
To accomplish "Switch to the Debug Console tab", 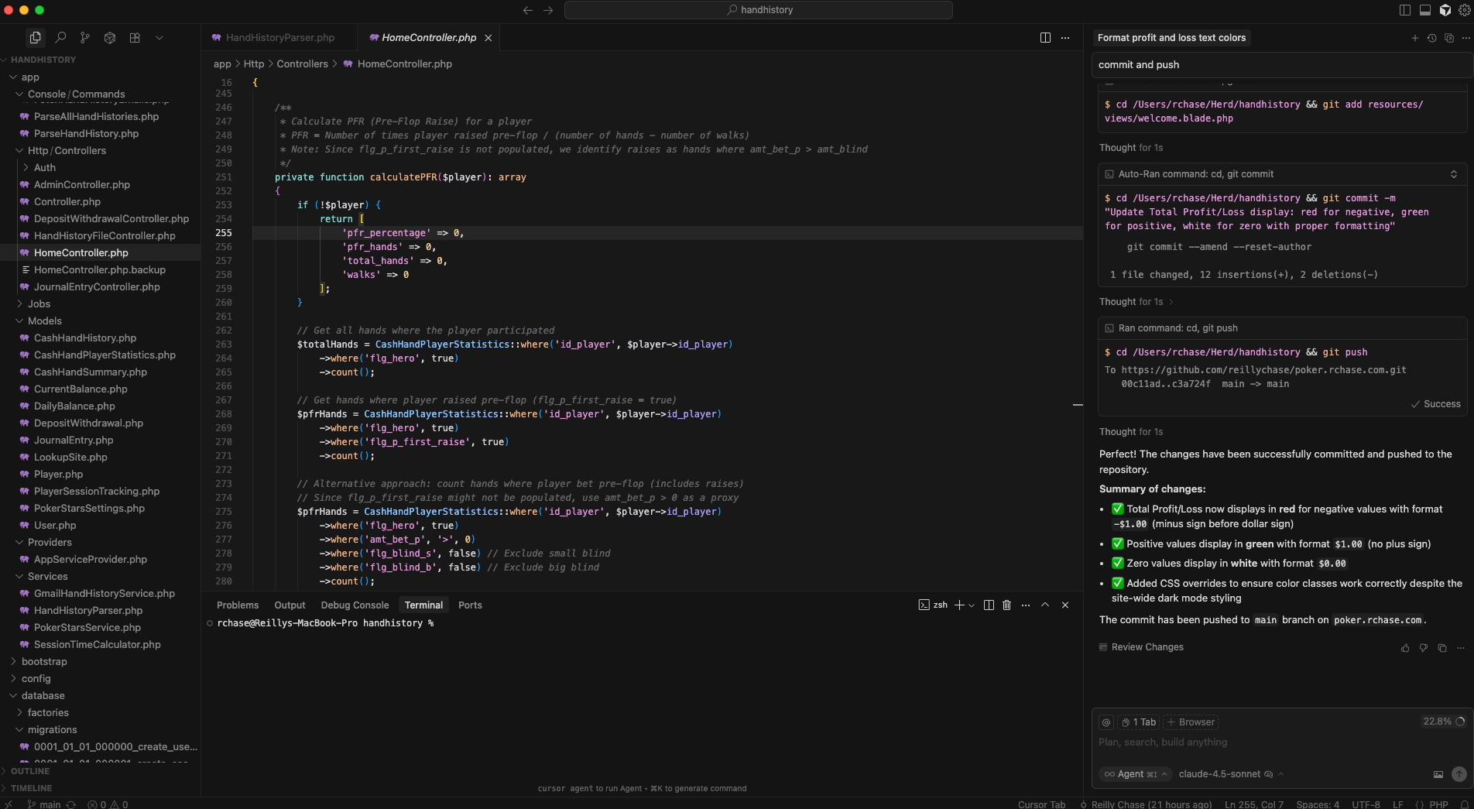I will pos(355,605).
